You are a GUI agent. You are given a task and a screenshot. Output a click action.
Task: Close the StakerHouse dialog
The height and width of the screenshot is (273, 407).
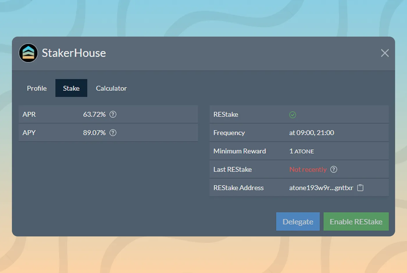click(385, 53)
